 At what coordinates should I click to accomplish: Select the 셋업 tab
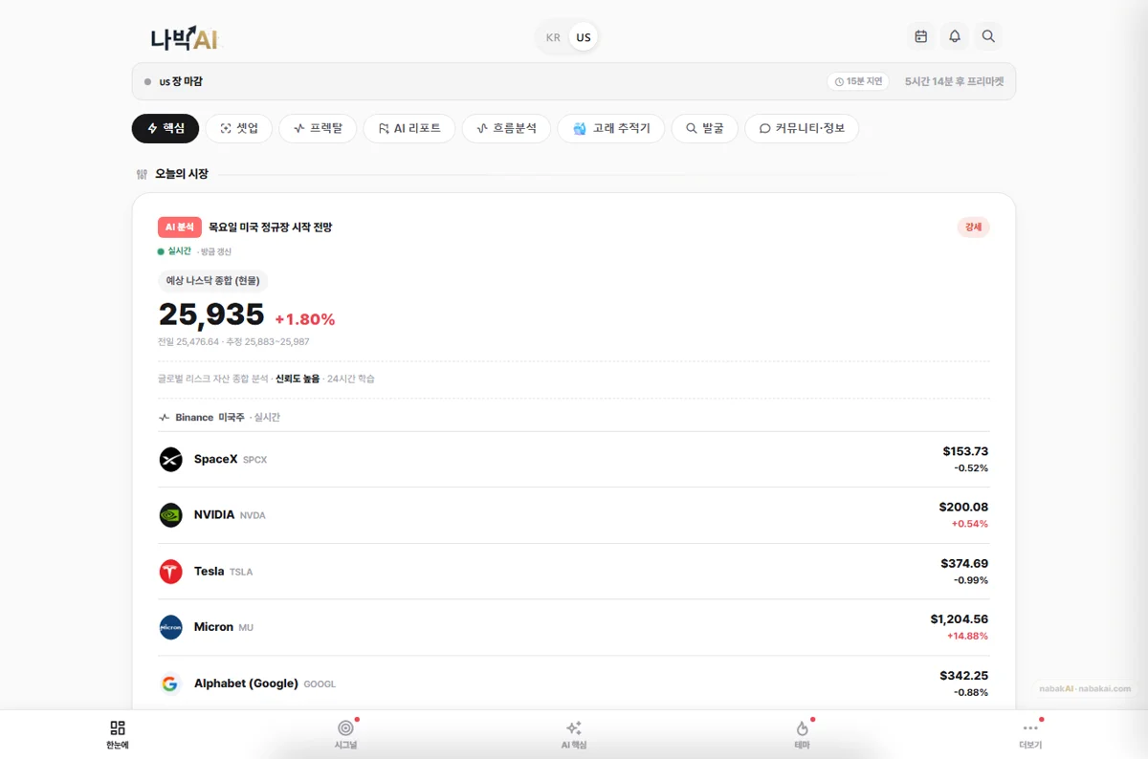(239, 128)
